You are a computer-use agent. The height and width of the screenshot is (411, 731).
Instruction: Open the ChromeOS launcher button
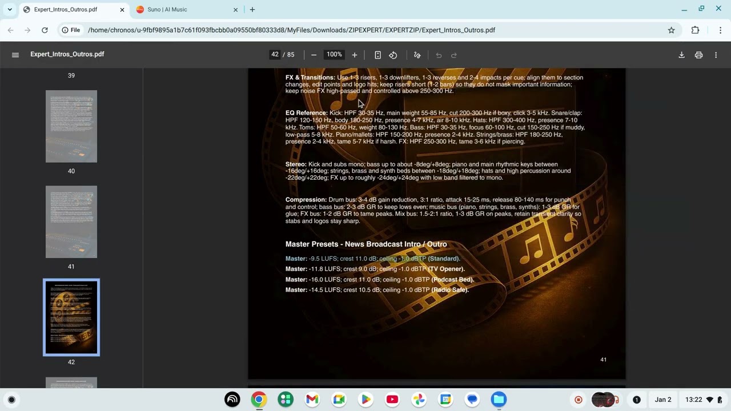click(x=11, y=400)
